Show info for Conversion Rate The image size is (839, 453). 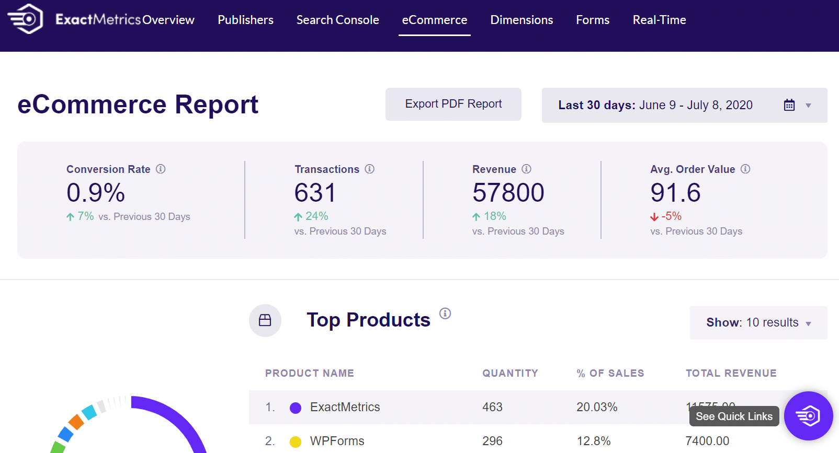(161, 169)
